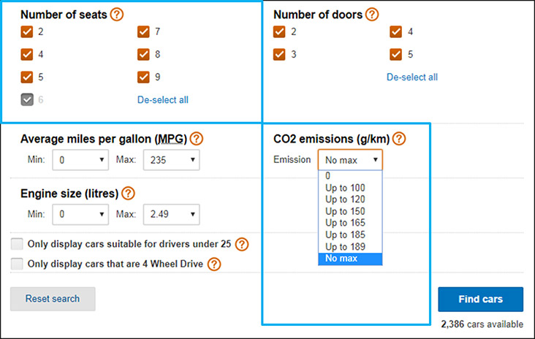De-select all number of doors
This screenshot has width=535, height=339.
click(411, 77)
